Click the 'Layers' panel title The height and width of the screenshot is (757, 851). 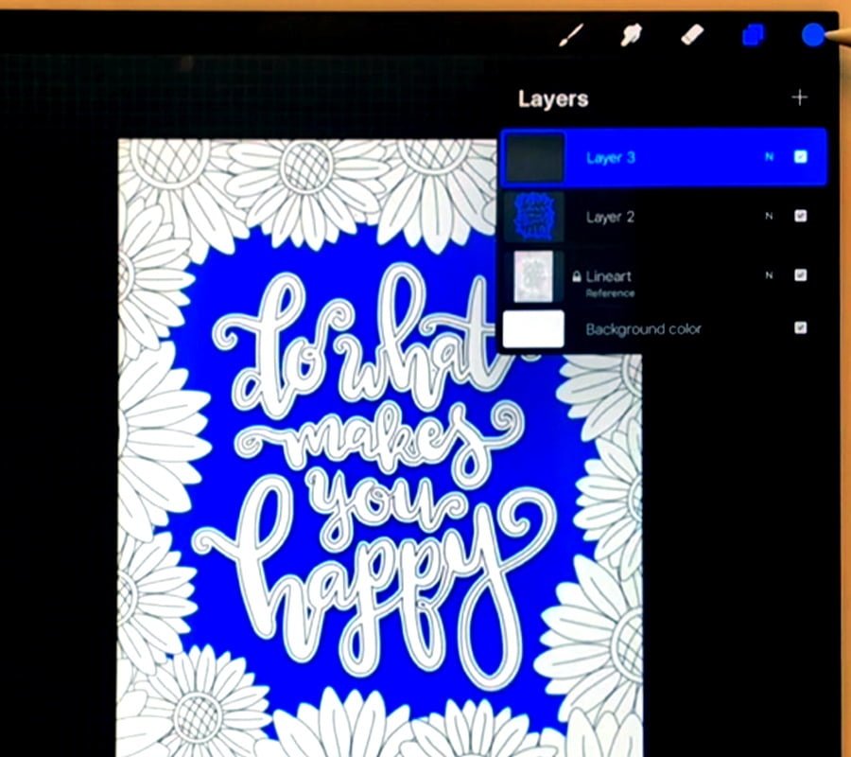[553, 98]
